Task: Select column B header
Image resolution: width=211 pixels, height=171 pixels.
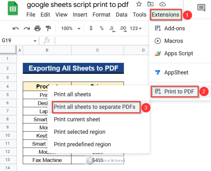Action: pyautogui.click(x=47, y=50)
